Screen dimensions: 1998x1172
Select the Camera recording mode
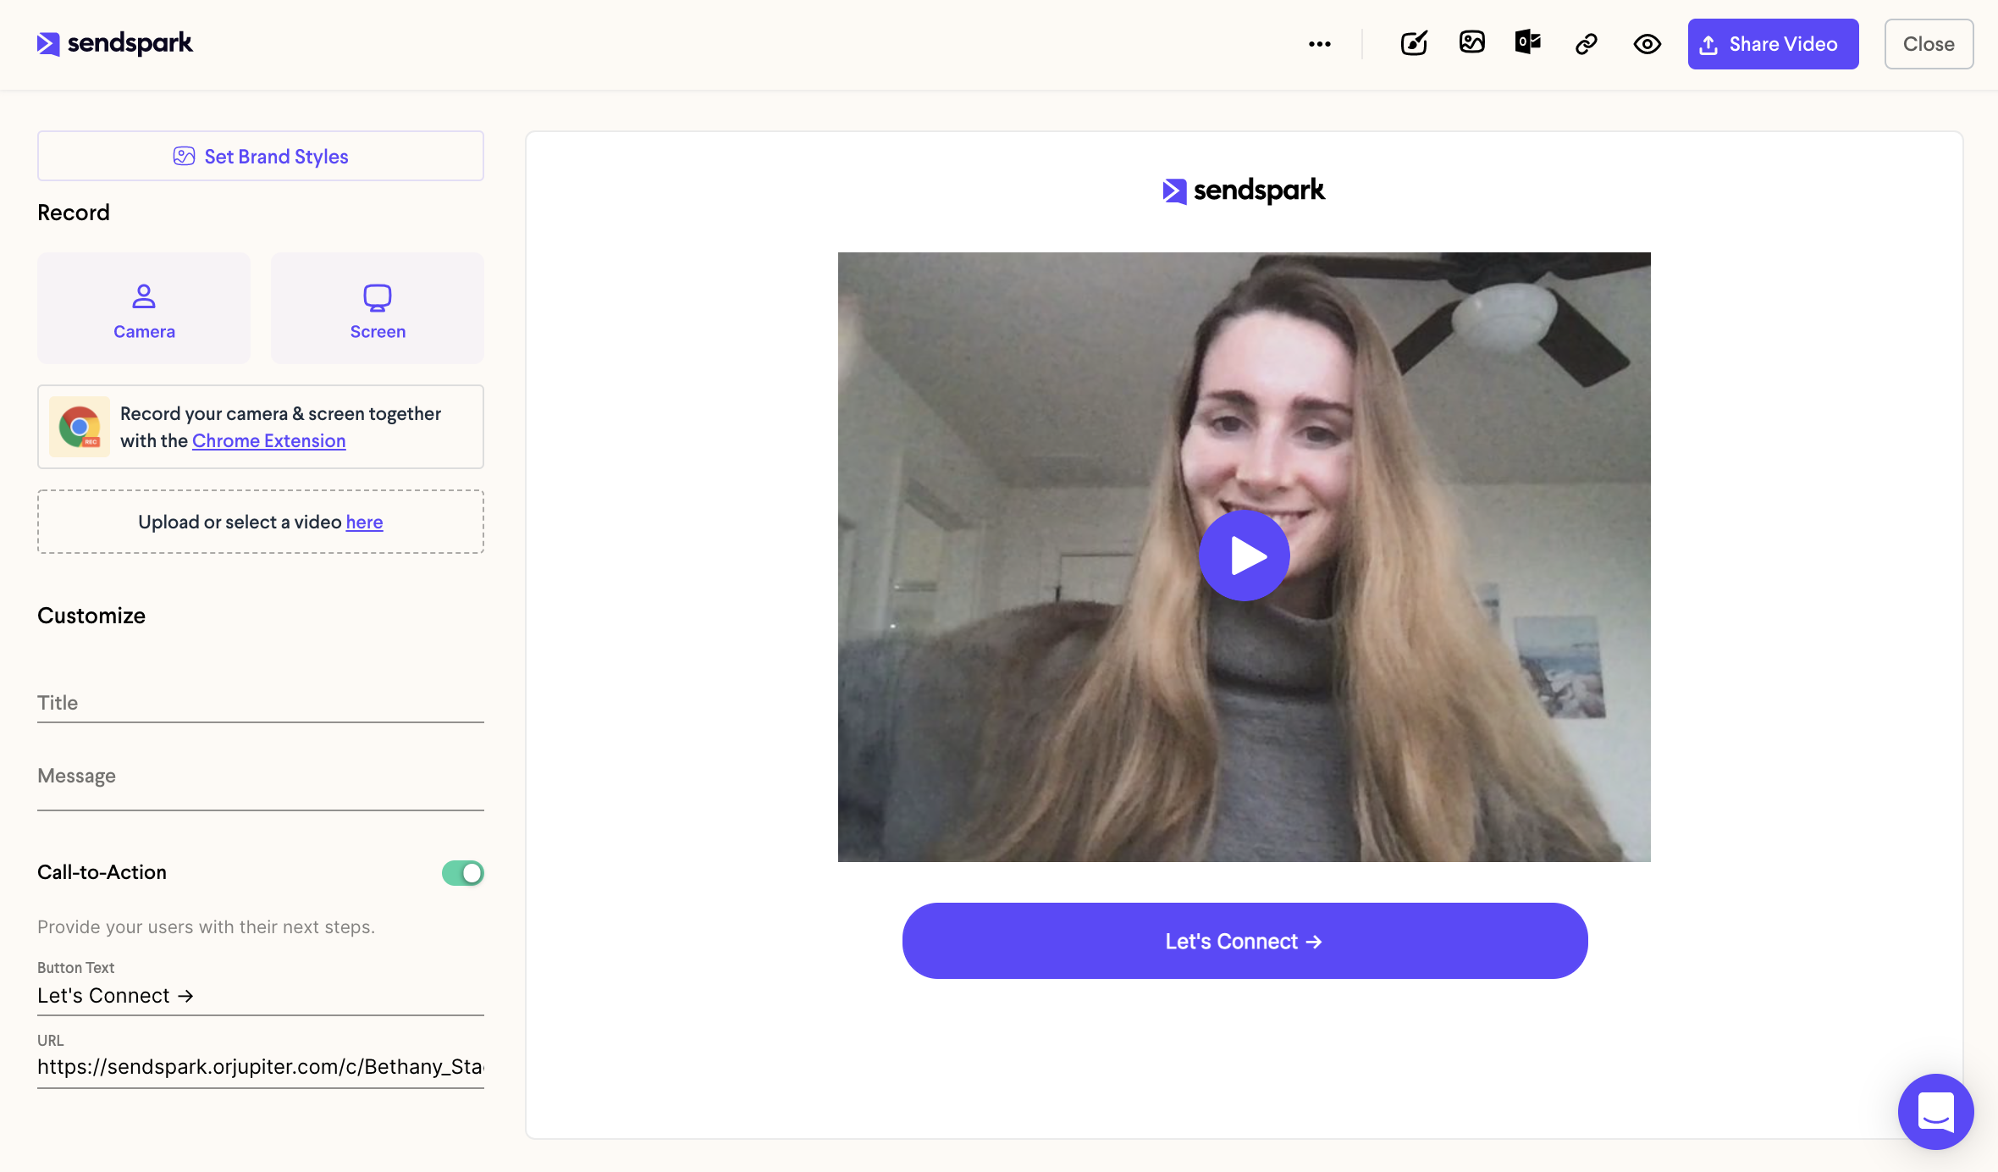pyautogui.click(x=144, y=307)
